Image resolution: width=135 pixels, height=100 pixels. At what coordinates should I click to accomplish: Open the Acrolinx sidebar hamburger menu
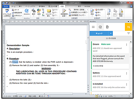93,27
